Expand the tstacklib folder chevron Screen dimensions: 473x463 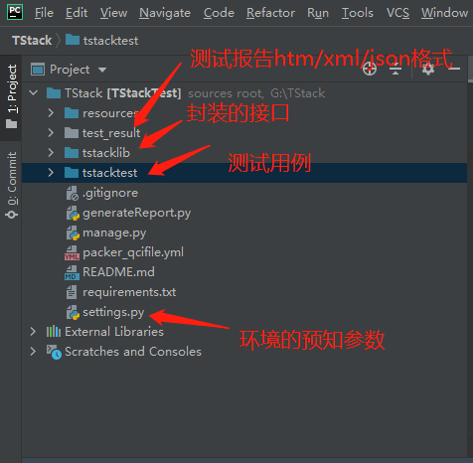[x=51, y=153]
